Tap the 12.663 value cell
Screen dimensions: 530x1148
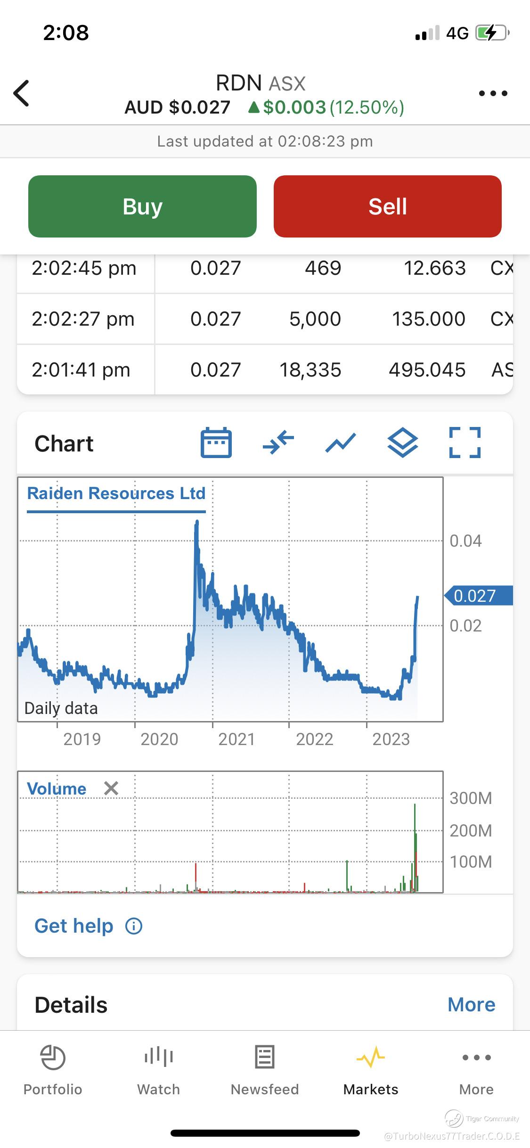click(x=435, y=268)
